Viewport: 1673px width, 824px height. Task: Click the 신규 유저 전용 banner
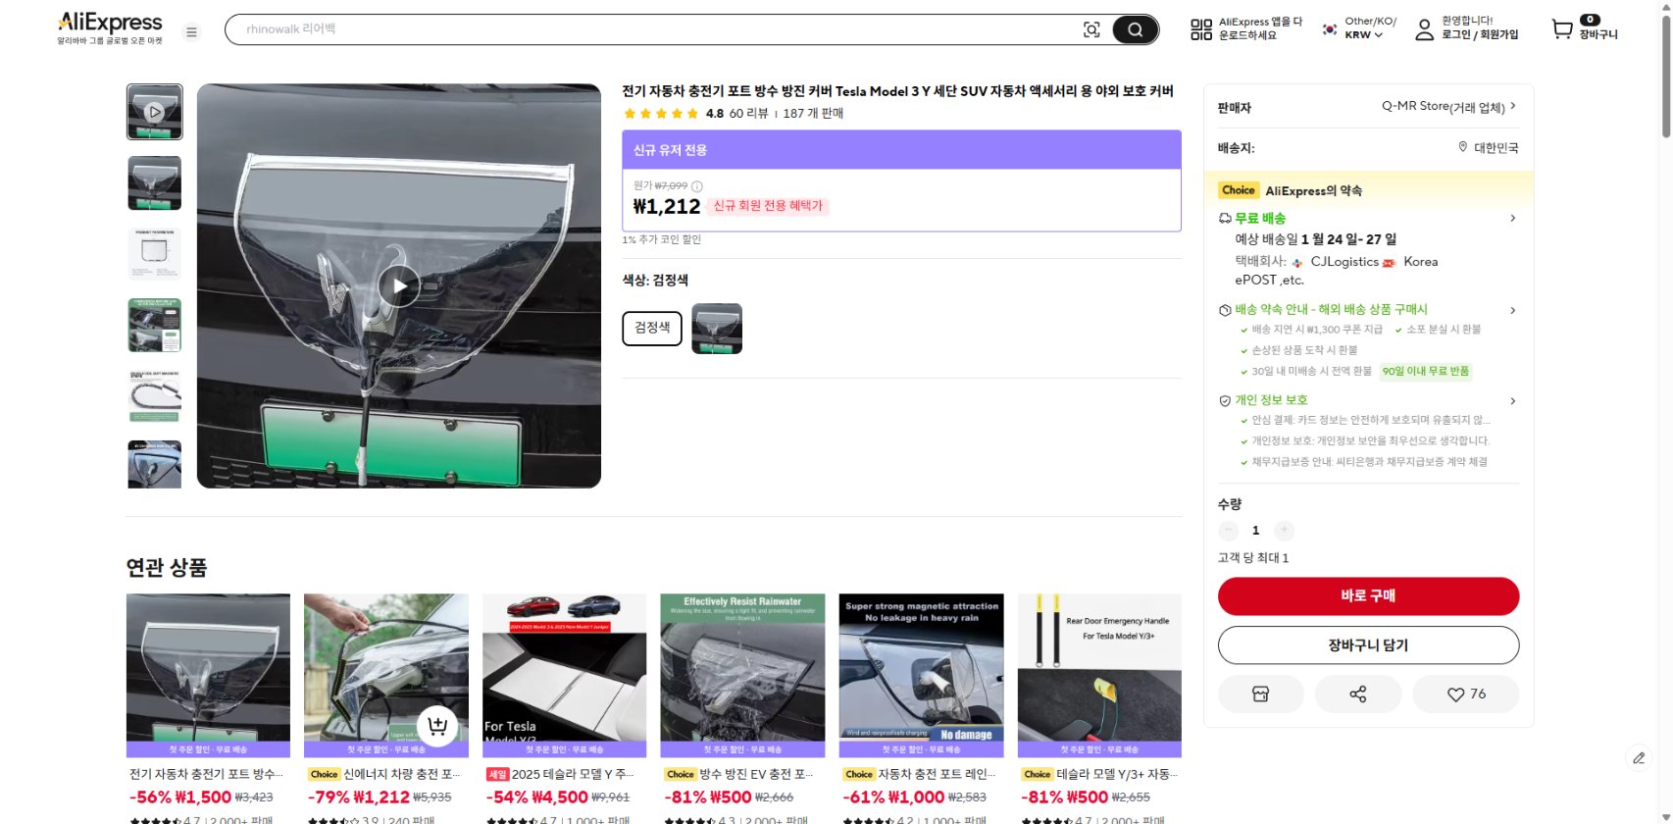click(x=901, y=150)
